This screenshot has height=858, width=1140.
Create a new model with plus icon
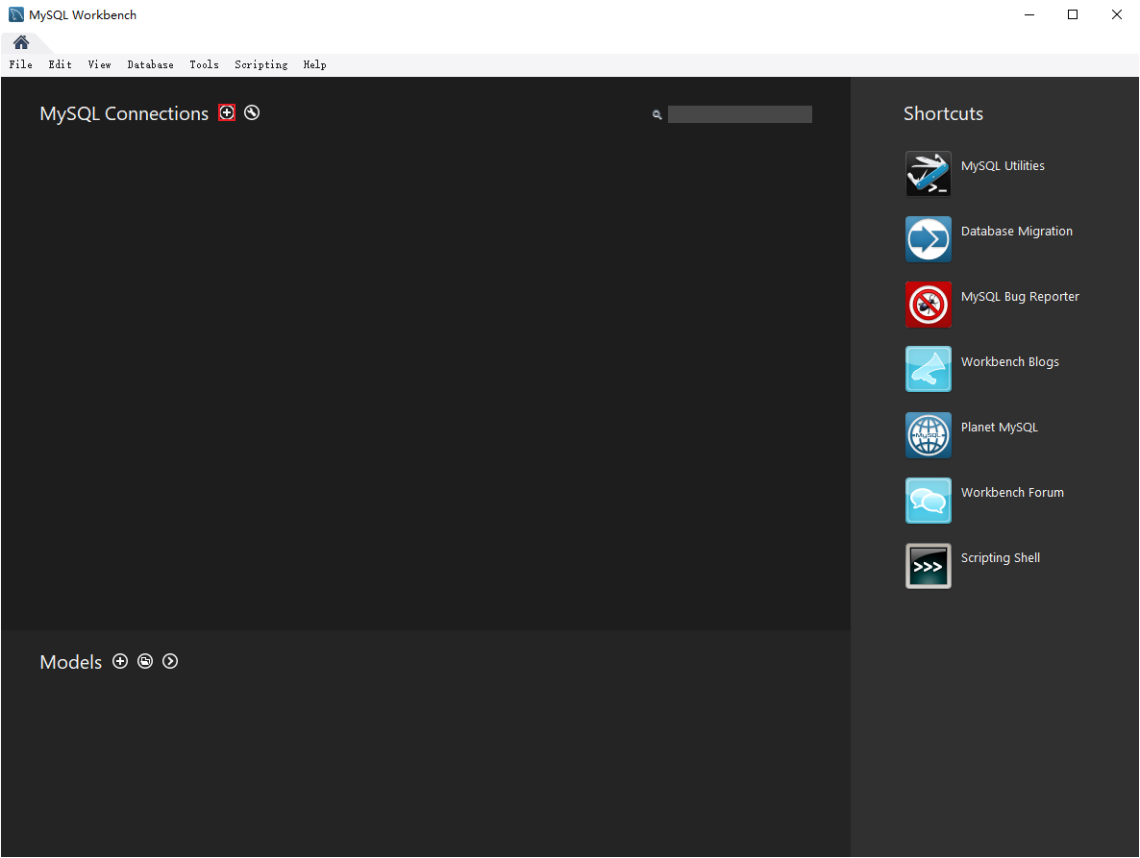point(120,661)
